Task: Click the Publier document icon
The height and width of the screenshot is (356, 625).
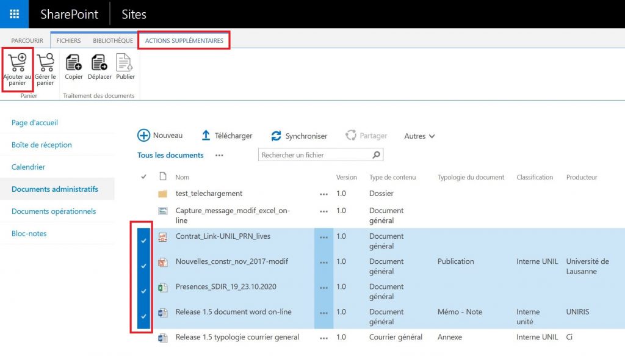Action: click(125, 63)
